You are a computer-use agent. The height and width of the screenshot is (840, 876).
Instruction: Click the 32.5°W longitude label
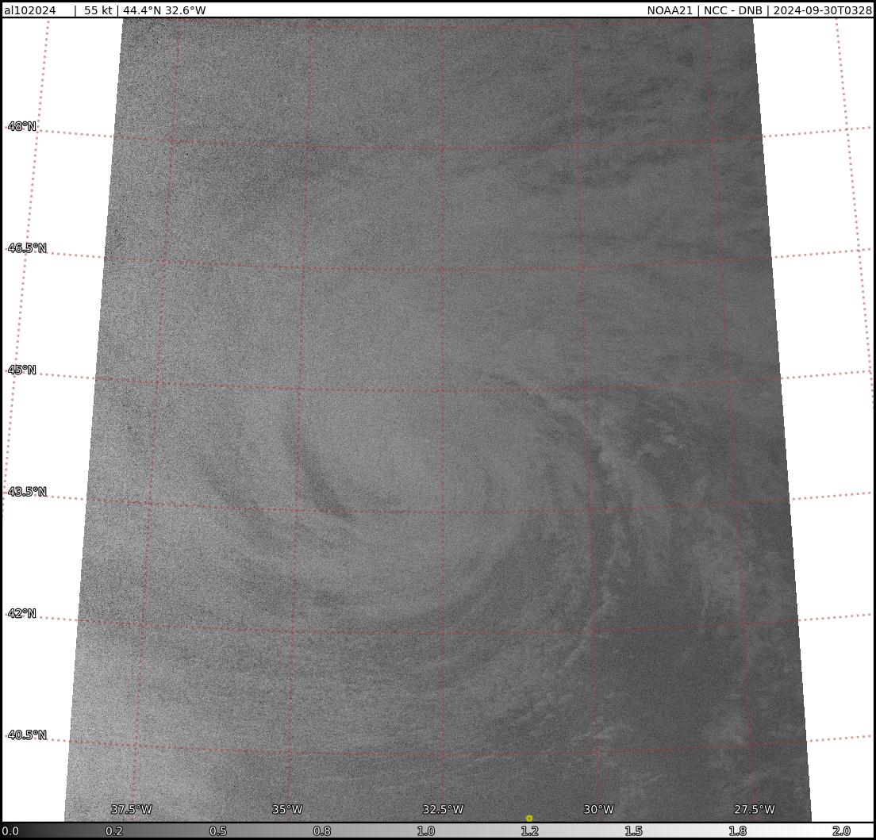pos(443,809)
